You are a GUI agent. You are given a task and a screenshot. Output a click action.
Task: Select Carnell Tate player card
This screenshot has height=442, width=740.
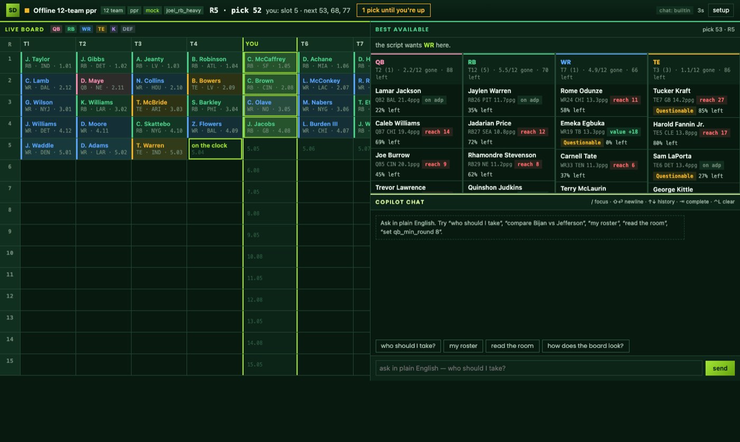coord(601,166)
